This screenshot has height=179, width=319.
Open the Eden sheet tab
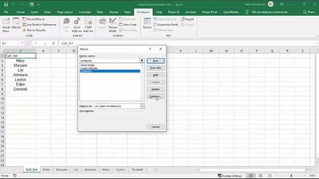46,170
